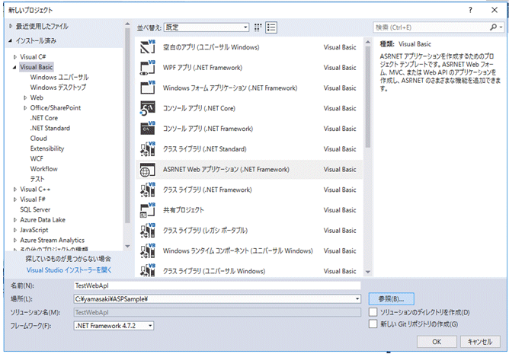
Task: Select Windows デスクトップ category
Action: [58, 88]
